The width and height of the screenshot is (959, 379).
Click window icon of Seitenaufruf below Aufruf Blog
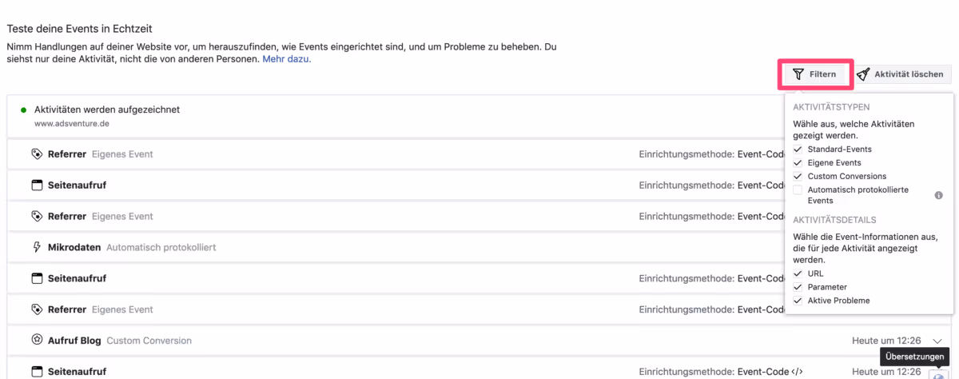point(36,372)
